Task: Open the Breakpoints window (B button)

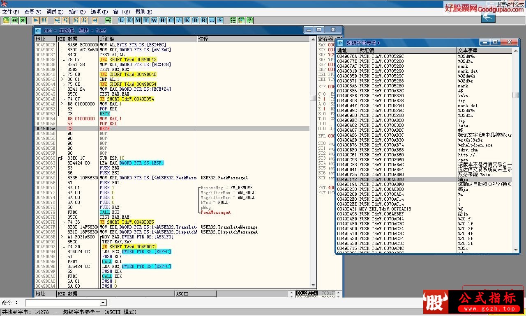Action: click(196, 20)
